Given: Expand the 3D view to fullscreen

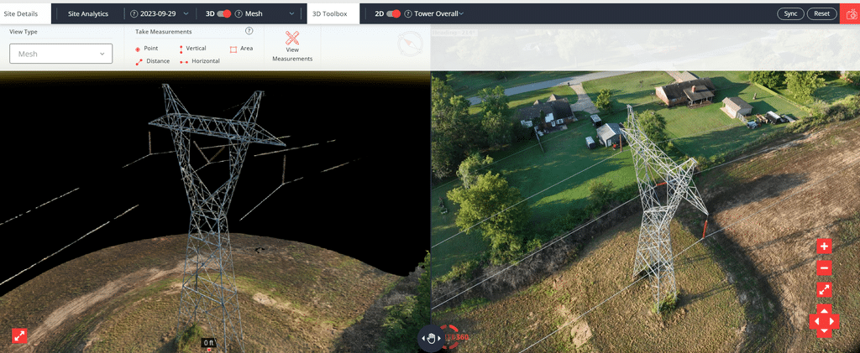Looking at the screenshot, I should coord(19,335).
